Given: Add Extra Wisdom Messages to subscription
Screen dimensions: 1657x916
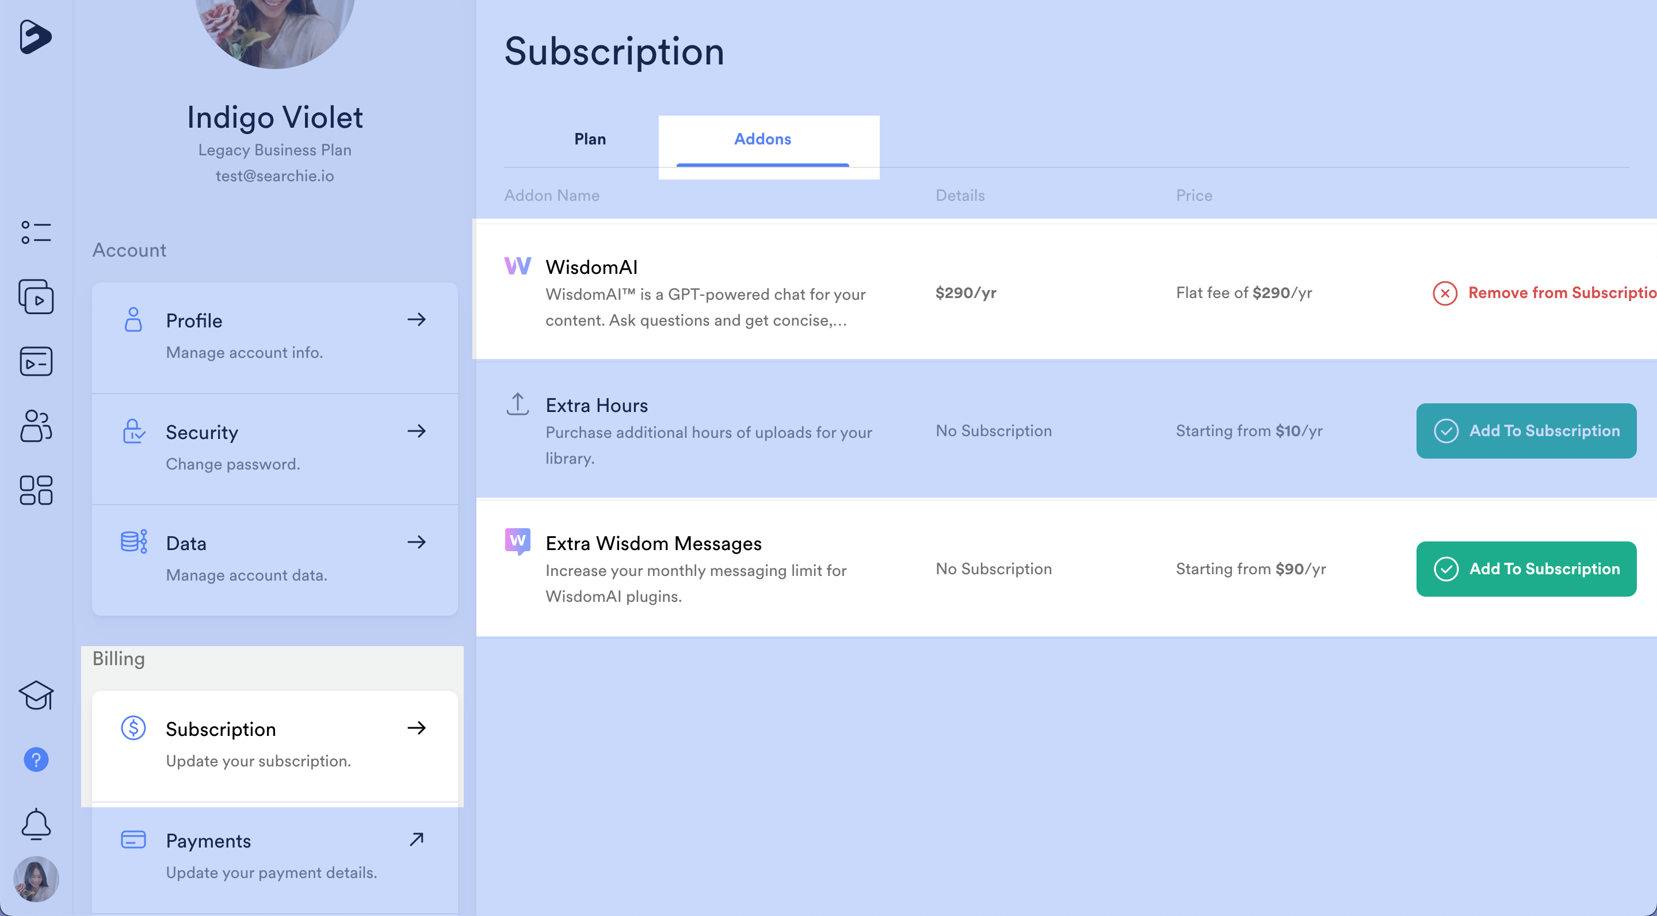Looking at the screenshot, I should (x=1526, y=569).
